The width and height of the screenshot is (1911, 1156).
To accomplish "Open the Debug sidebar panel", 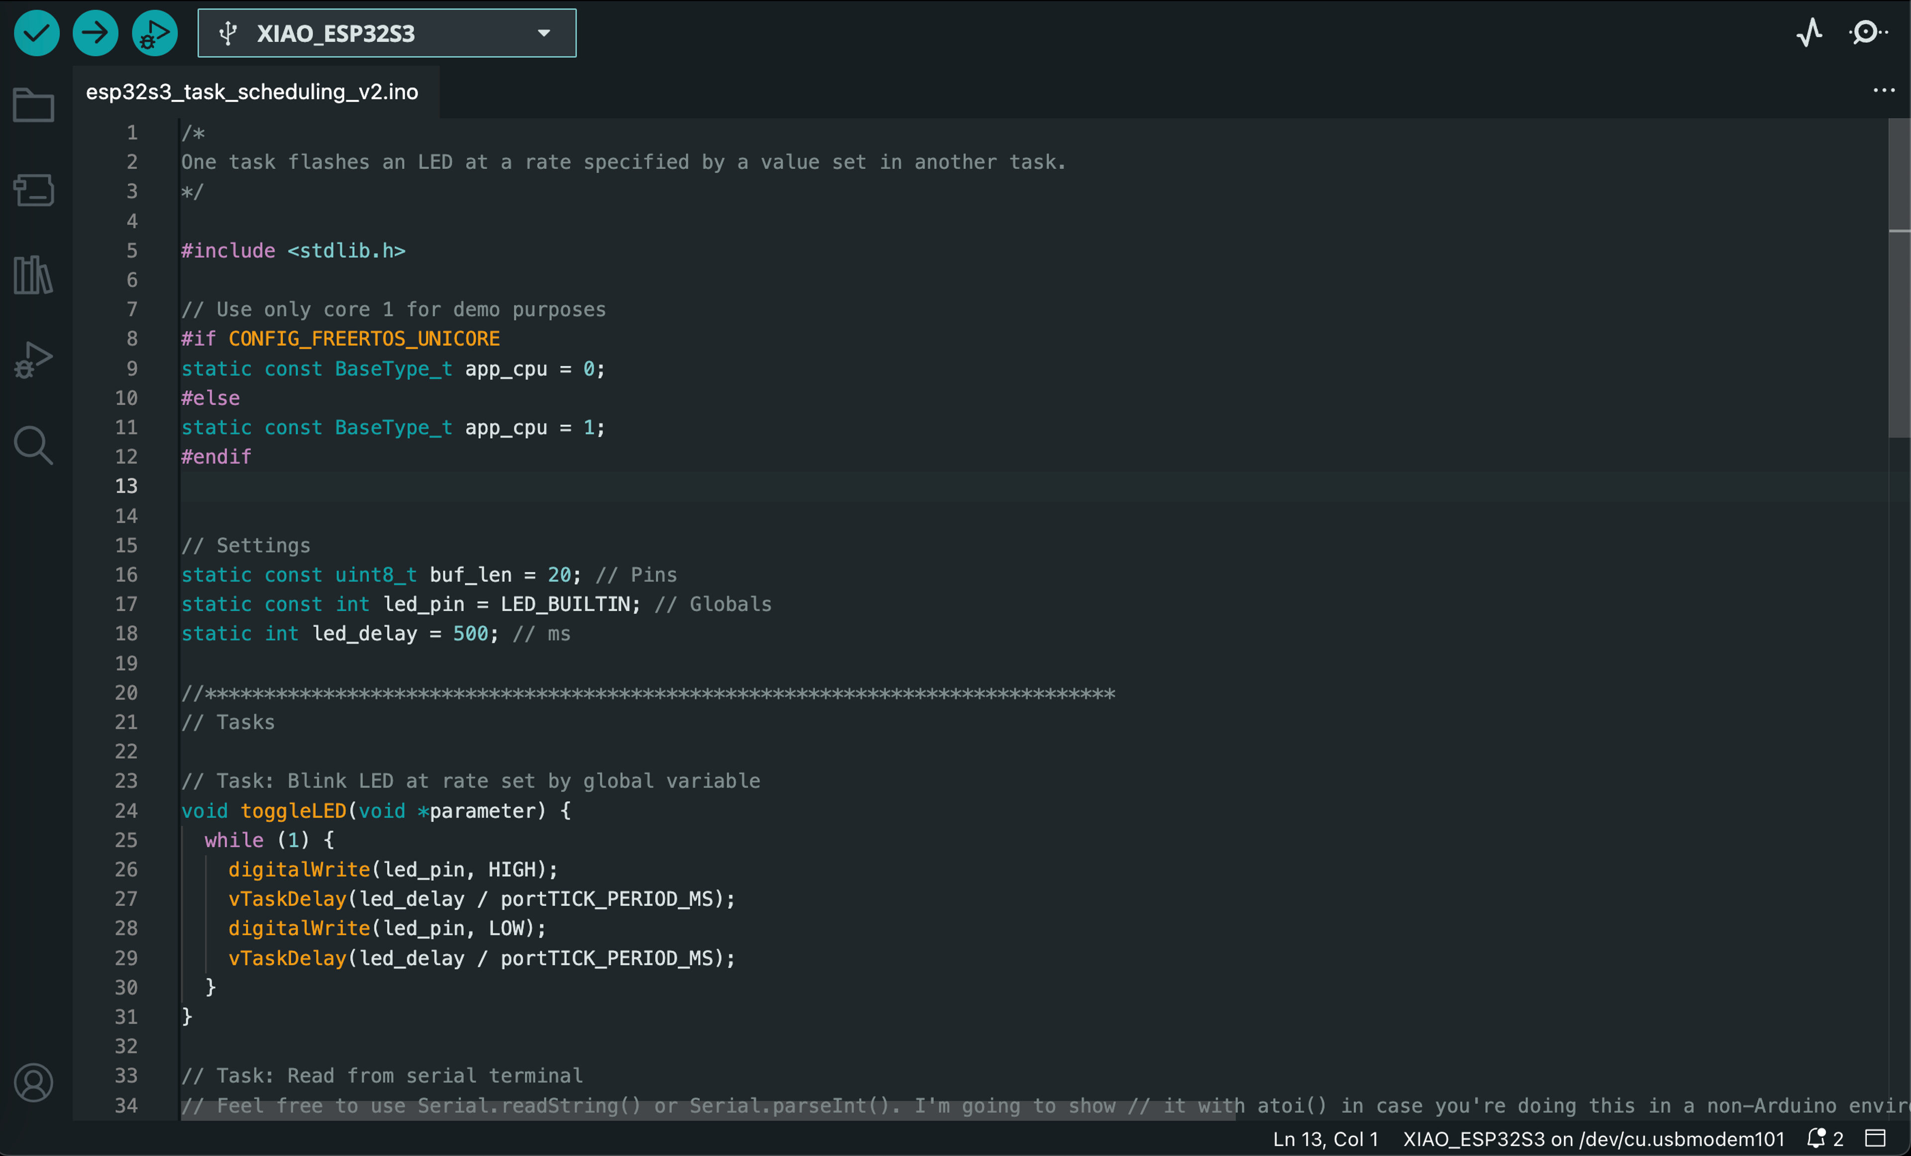I will click(33, 360).
